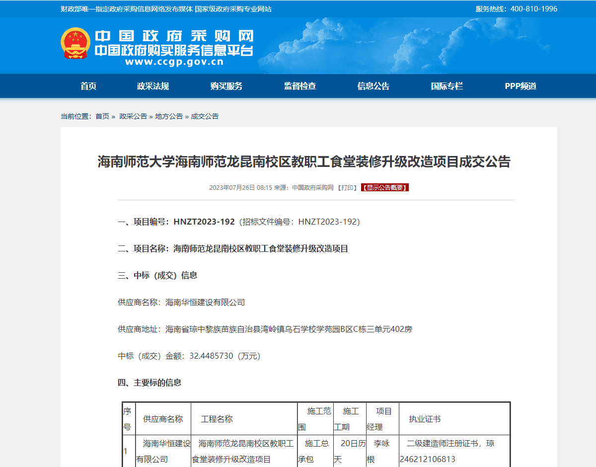This screenshot has height=467, width=596.
Task: Open the 首页 navigation menu item
Action: (x=88, y=86)
